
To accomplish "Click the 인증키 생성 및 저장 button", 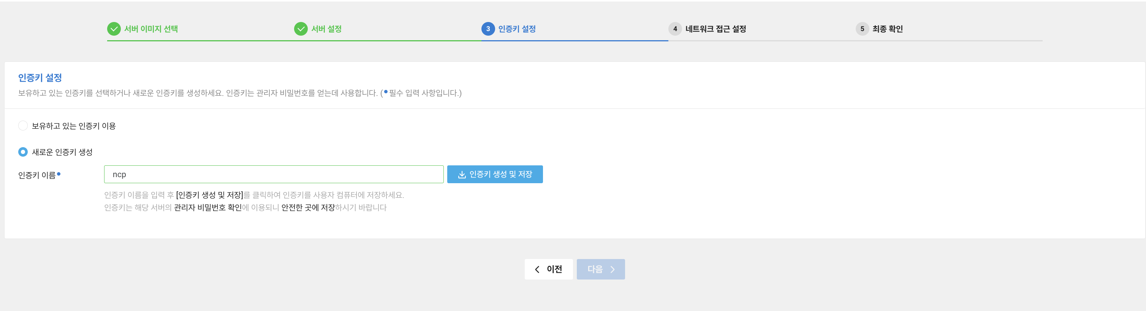I will click(495, 174).
